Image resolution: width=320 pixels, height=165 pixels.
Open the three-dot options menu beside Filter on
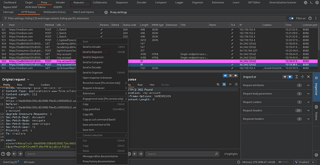tap(316, 18)
